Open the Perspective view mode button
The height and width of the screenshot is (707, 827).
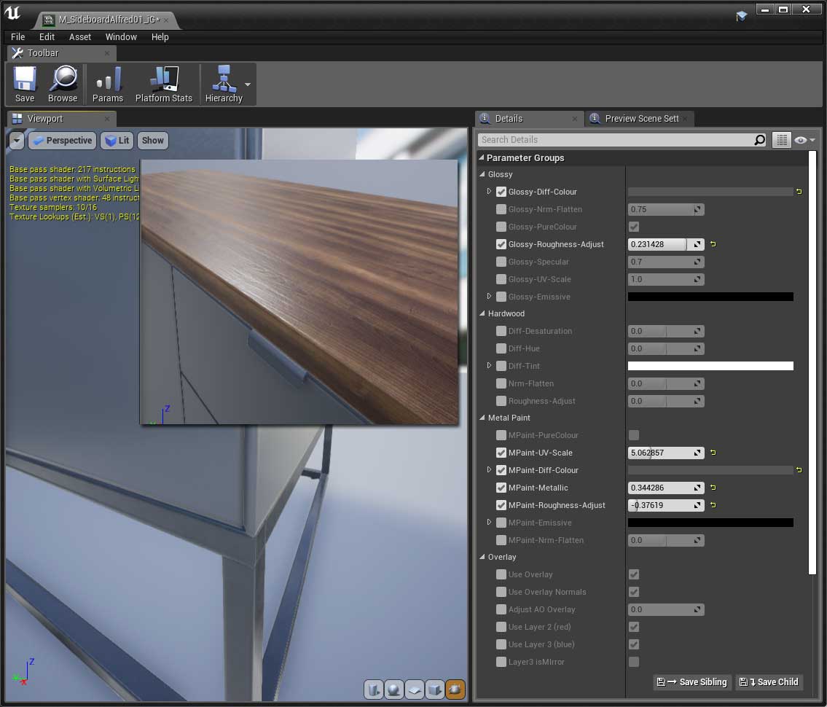pyautogui.click(x=62, y=141)
